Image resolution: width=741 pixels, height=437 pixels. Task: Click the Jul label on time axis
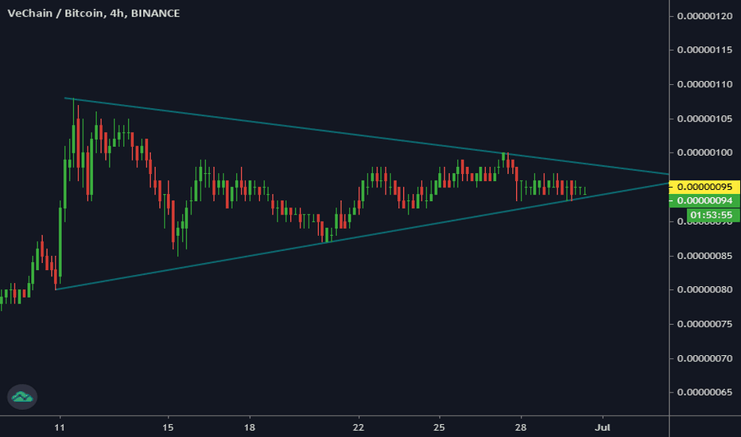click(603, 427)
